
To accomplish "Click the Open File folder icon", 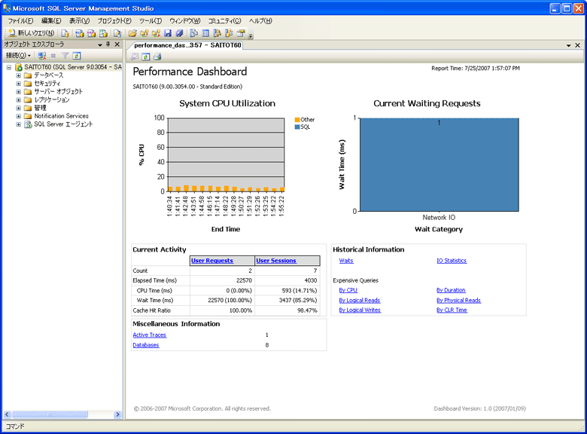I will pos(132,33).
